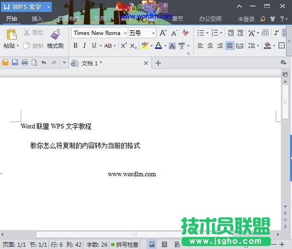This screenshot has width=292, height=249.
Task: Apply superscript formatting
Action: point(124,46)
